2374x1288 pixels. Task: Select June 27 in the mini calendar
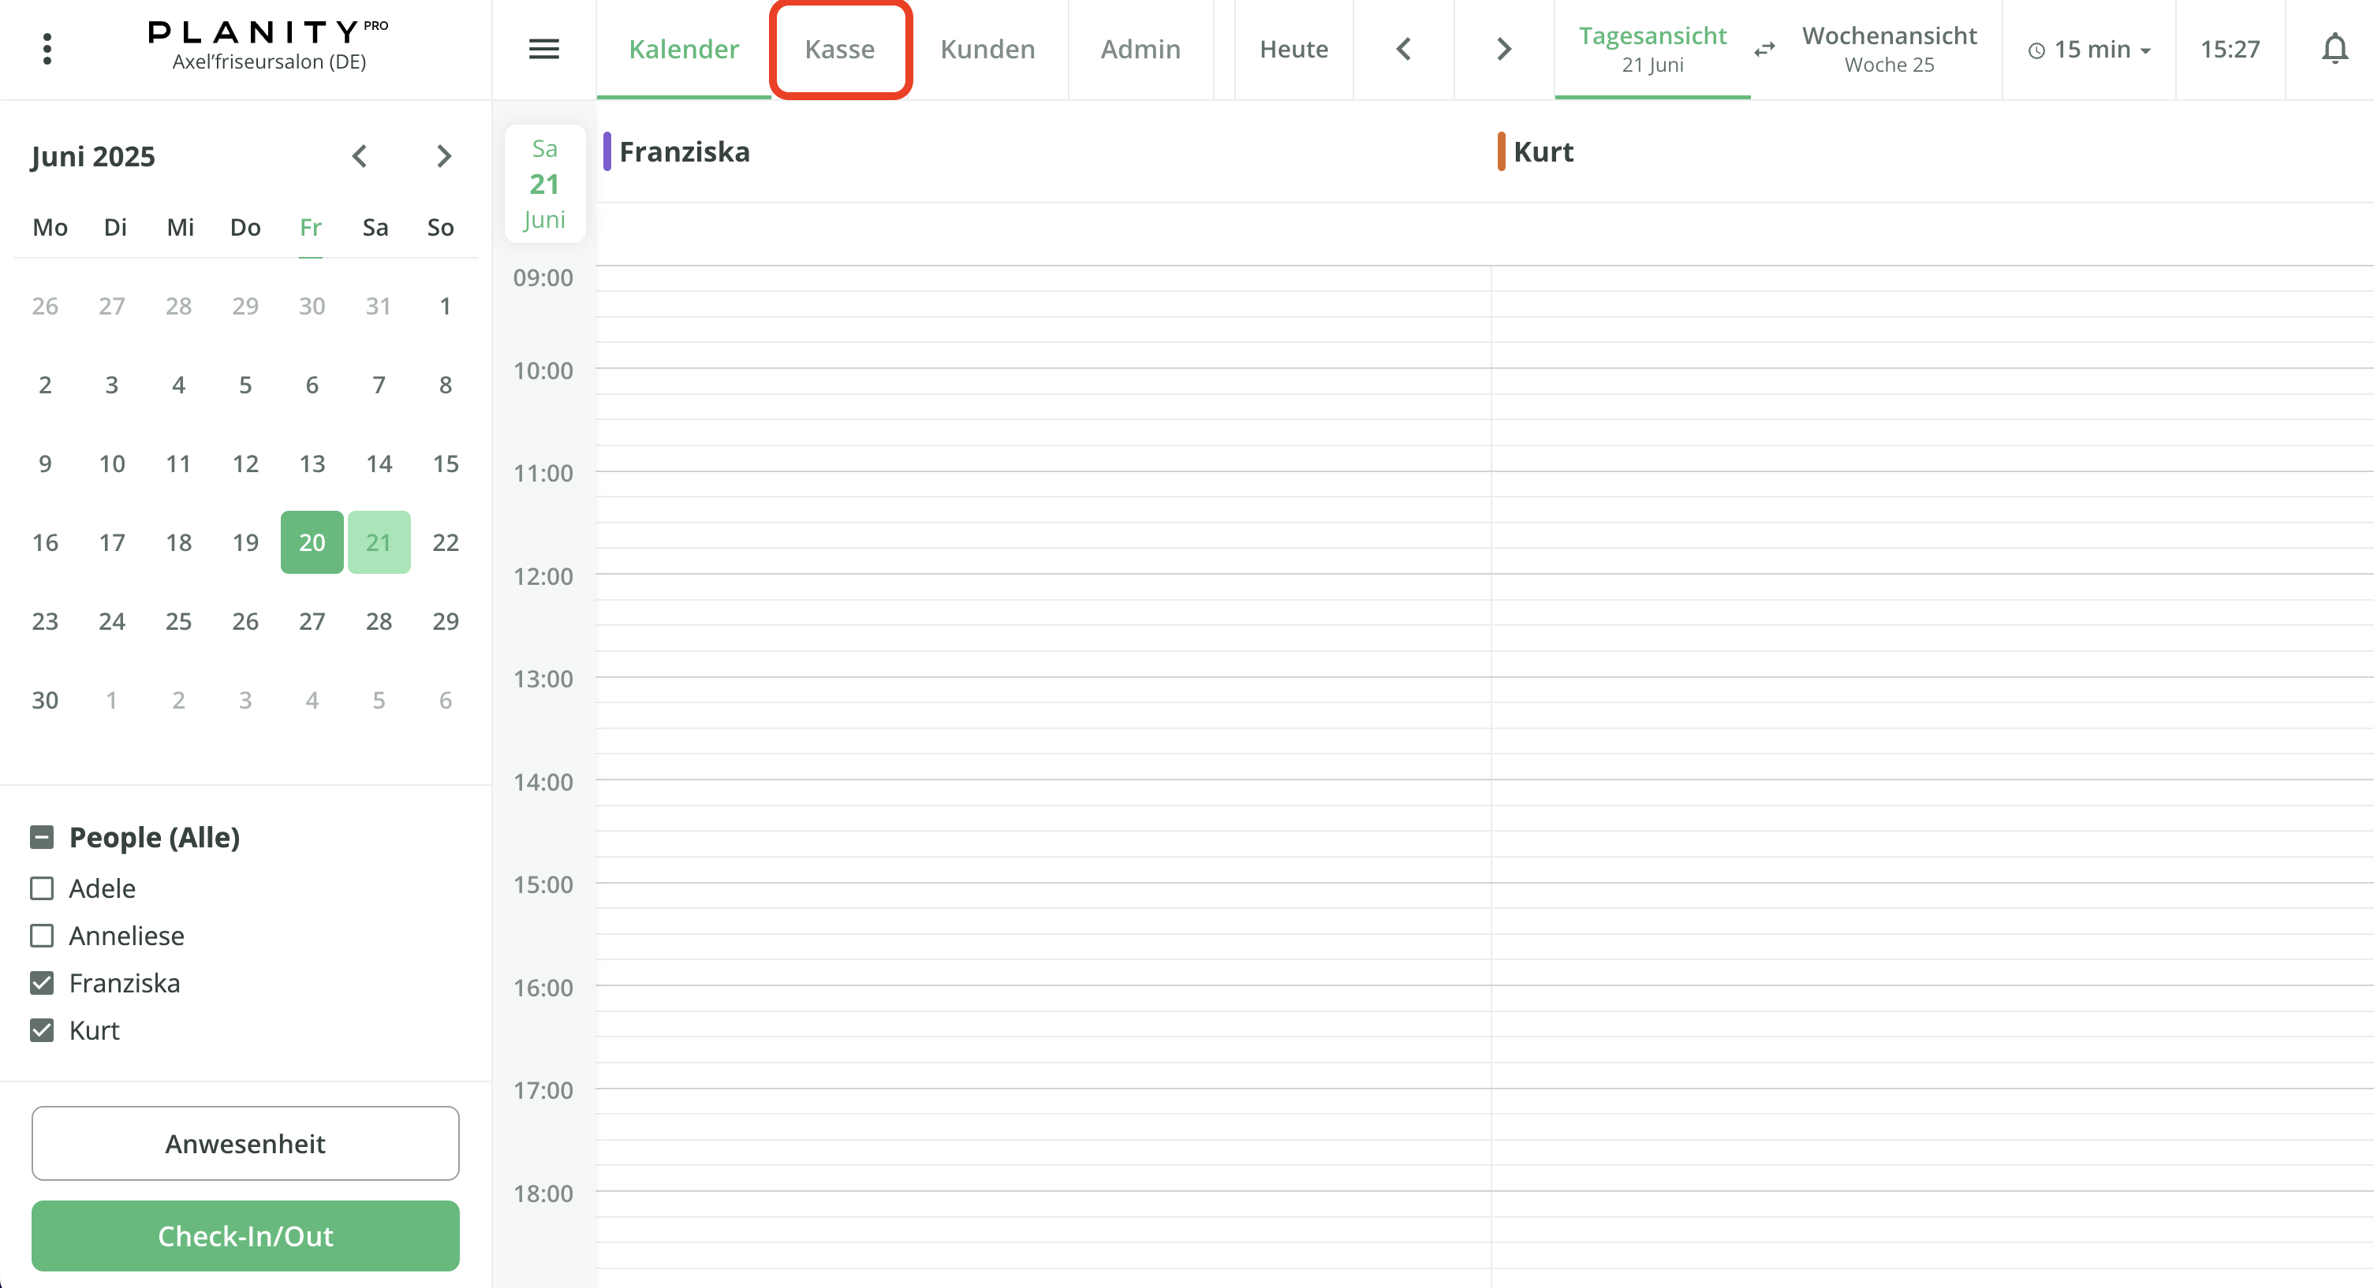[x=312, y=621]
